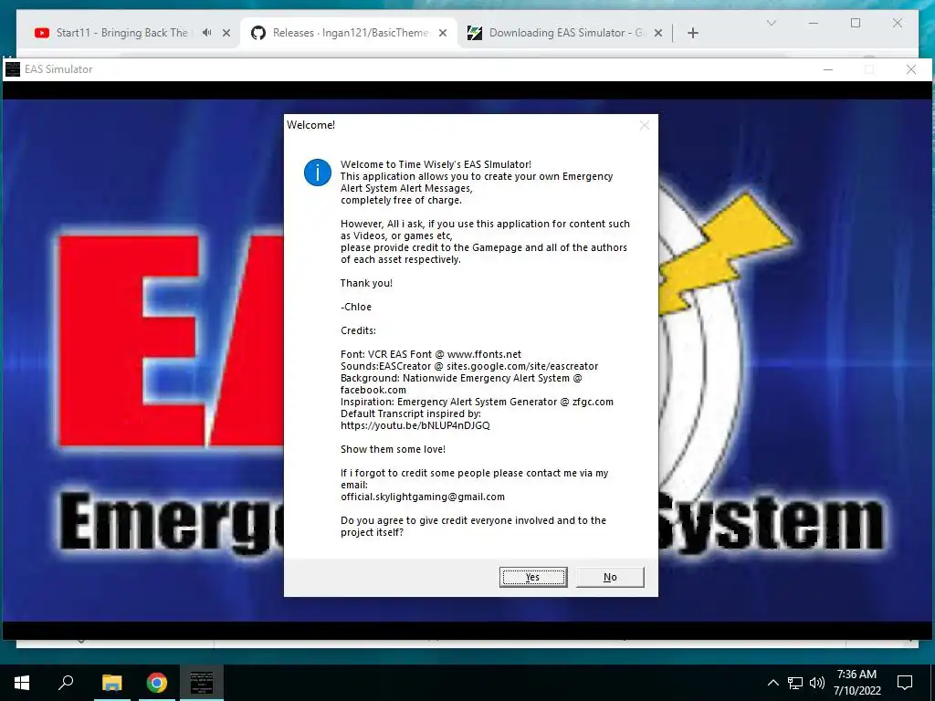Click the EAS Simulator taskbar icon
Image resolution: width=935 pixels, height=701 pixels.
pos(202,683)
